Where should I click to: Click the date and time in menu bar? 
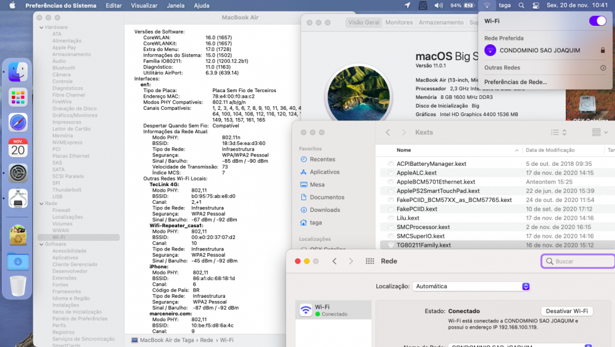click(577, 6)
